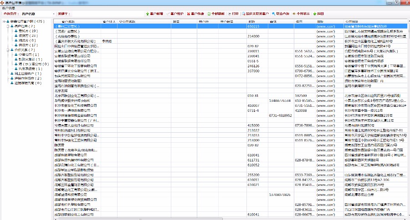This screenshot has height=220, width=410.
Task: Click the 客户新增 (add customer) plus icon
Action: coord(147,14)
